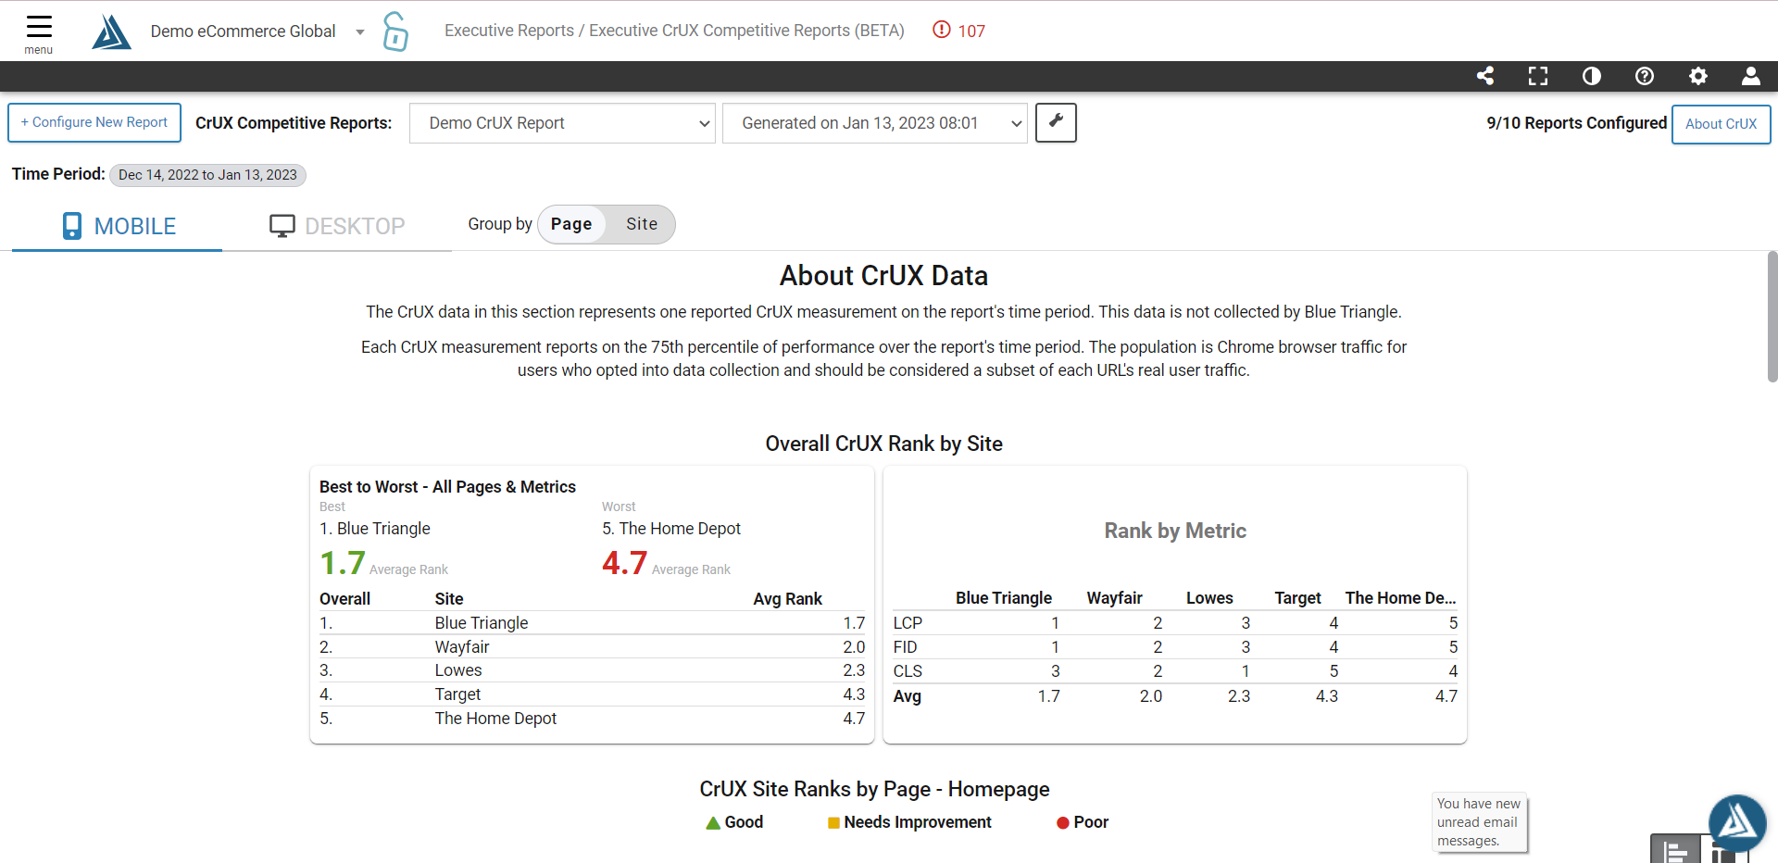The image size is (1778, 863).
Task: Select Group by Site option
Action: coord(642,224)
